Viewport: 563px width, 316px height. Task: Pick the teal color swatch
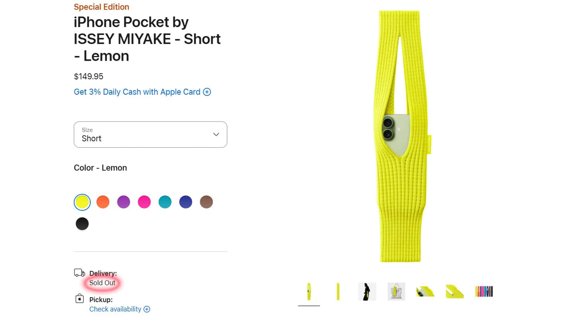click(165, 202)
